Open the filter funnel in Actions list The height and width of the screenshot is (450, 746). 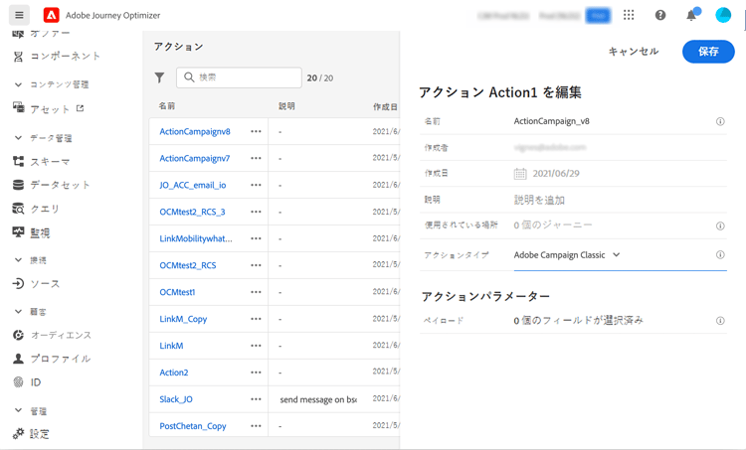159,77
